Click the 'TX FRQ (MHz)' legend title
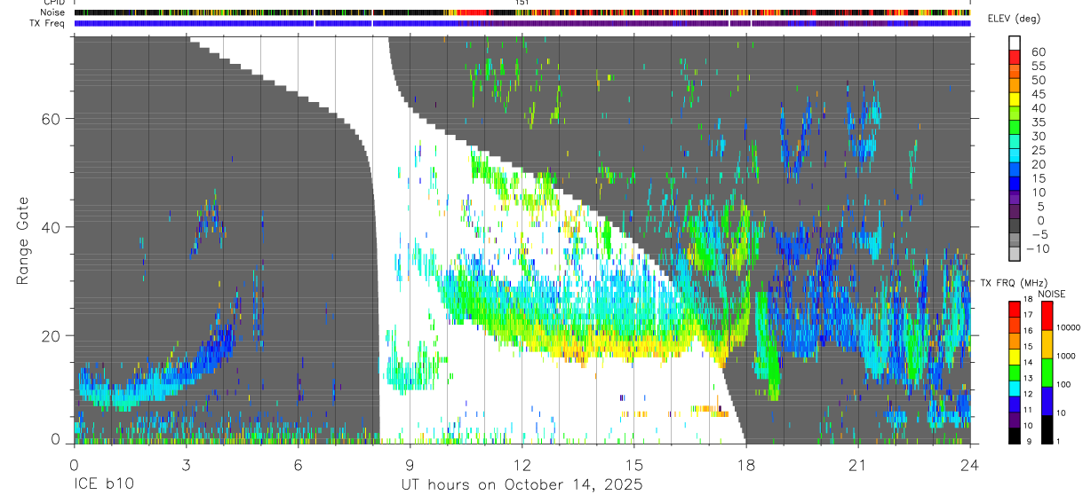This screenshot has width=1091, height=503. click(1014, 282)
